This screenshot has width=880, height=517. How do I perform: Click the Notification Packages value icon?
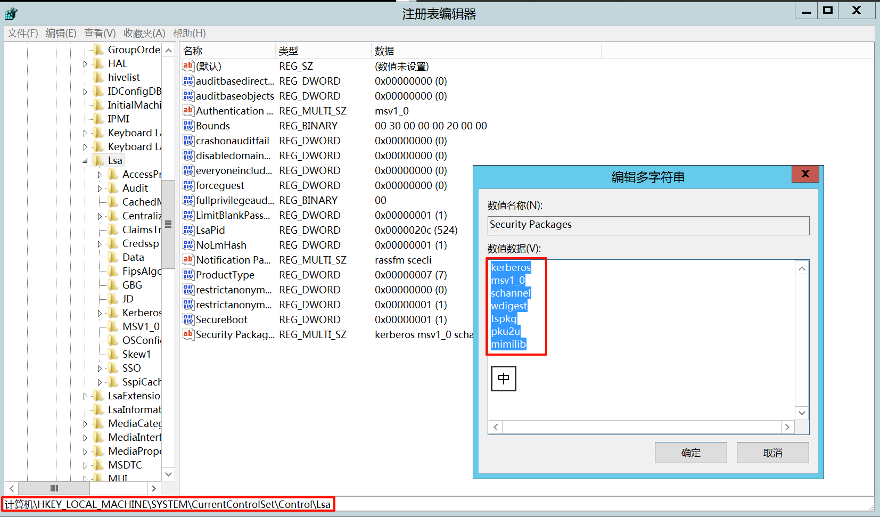(188, 260)
